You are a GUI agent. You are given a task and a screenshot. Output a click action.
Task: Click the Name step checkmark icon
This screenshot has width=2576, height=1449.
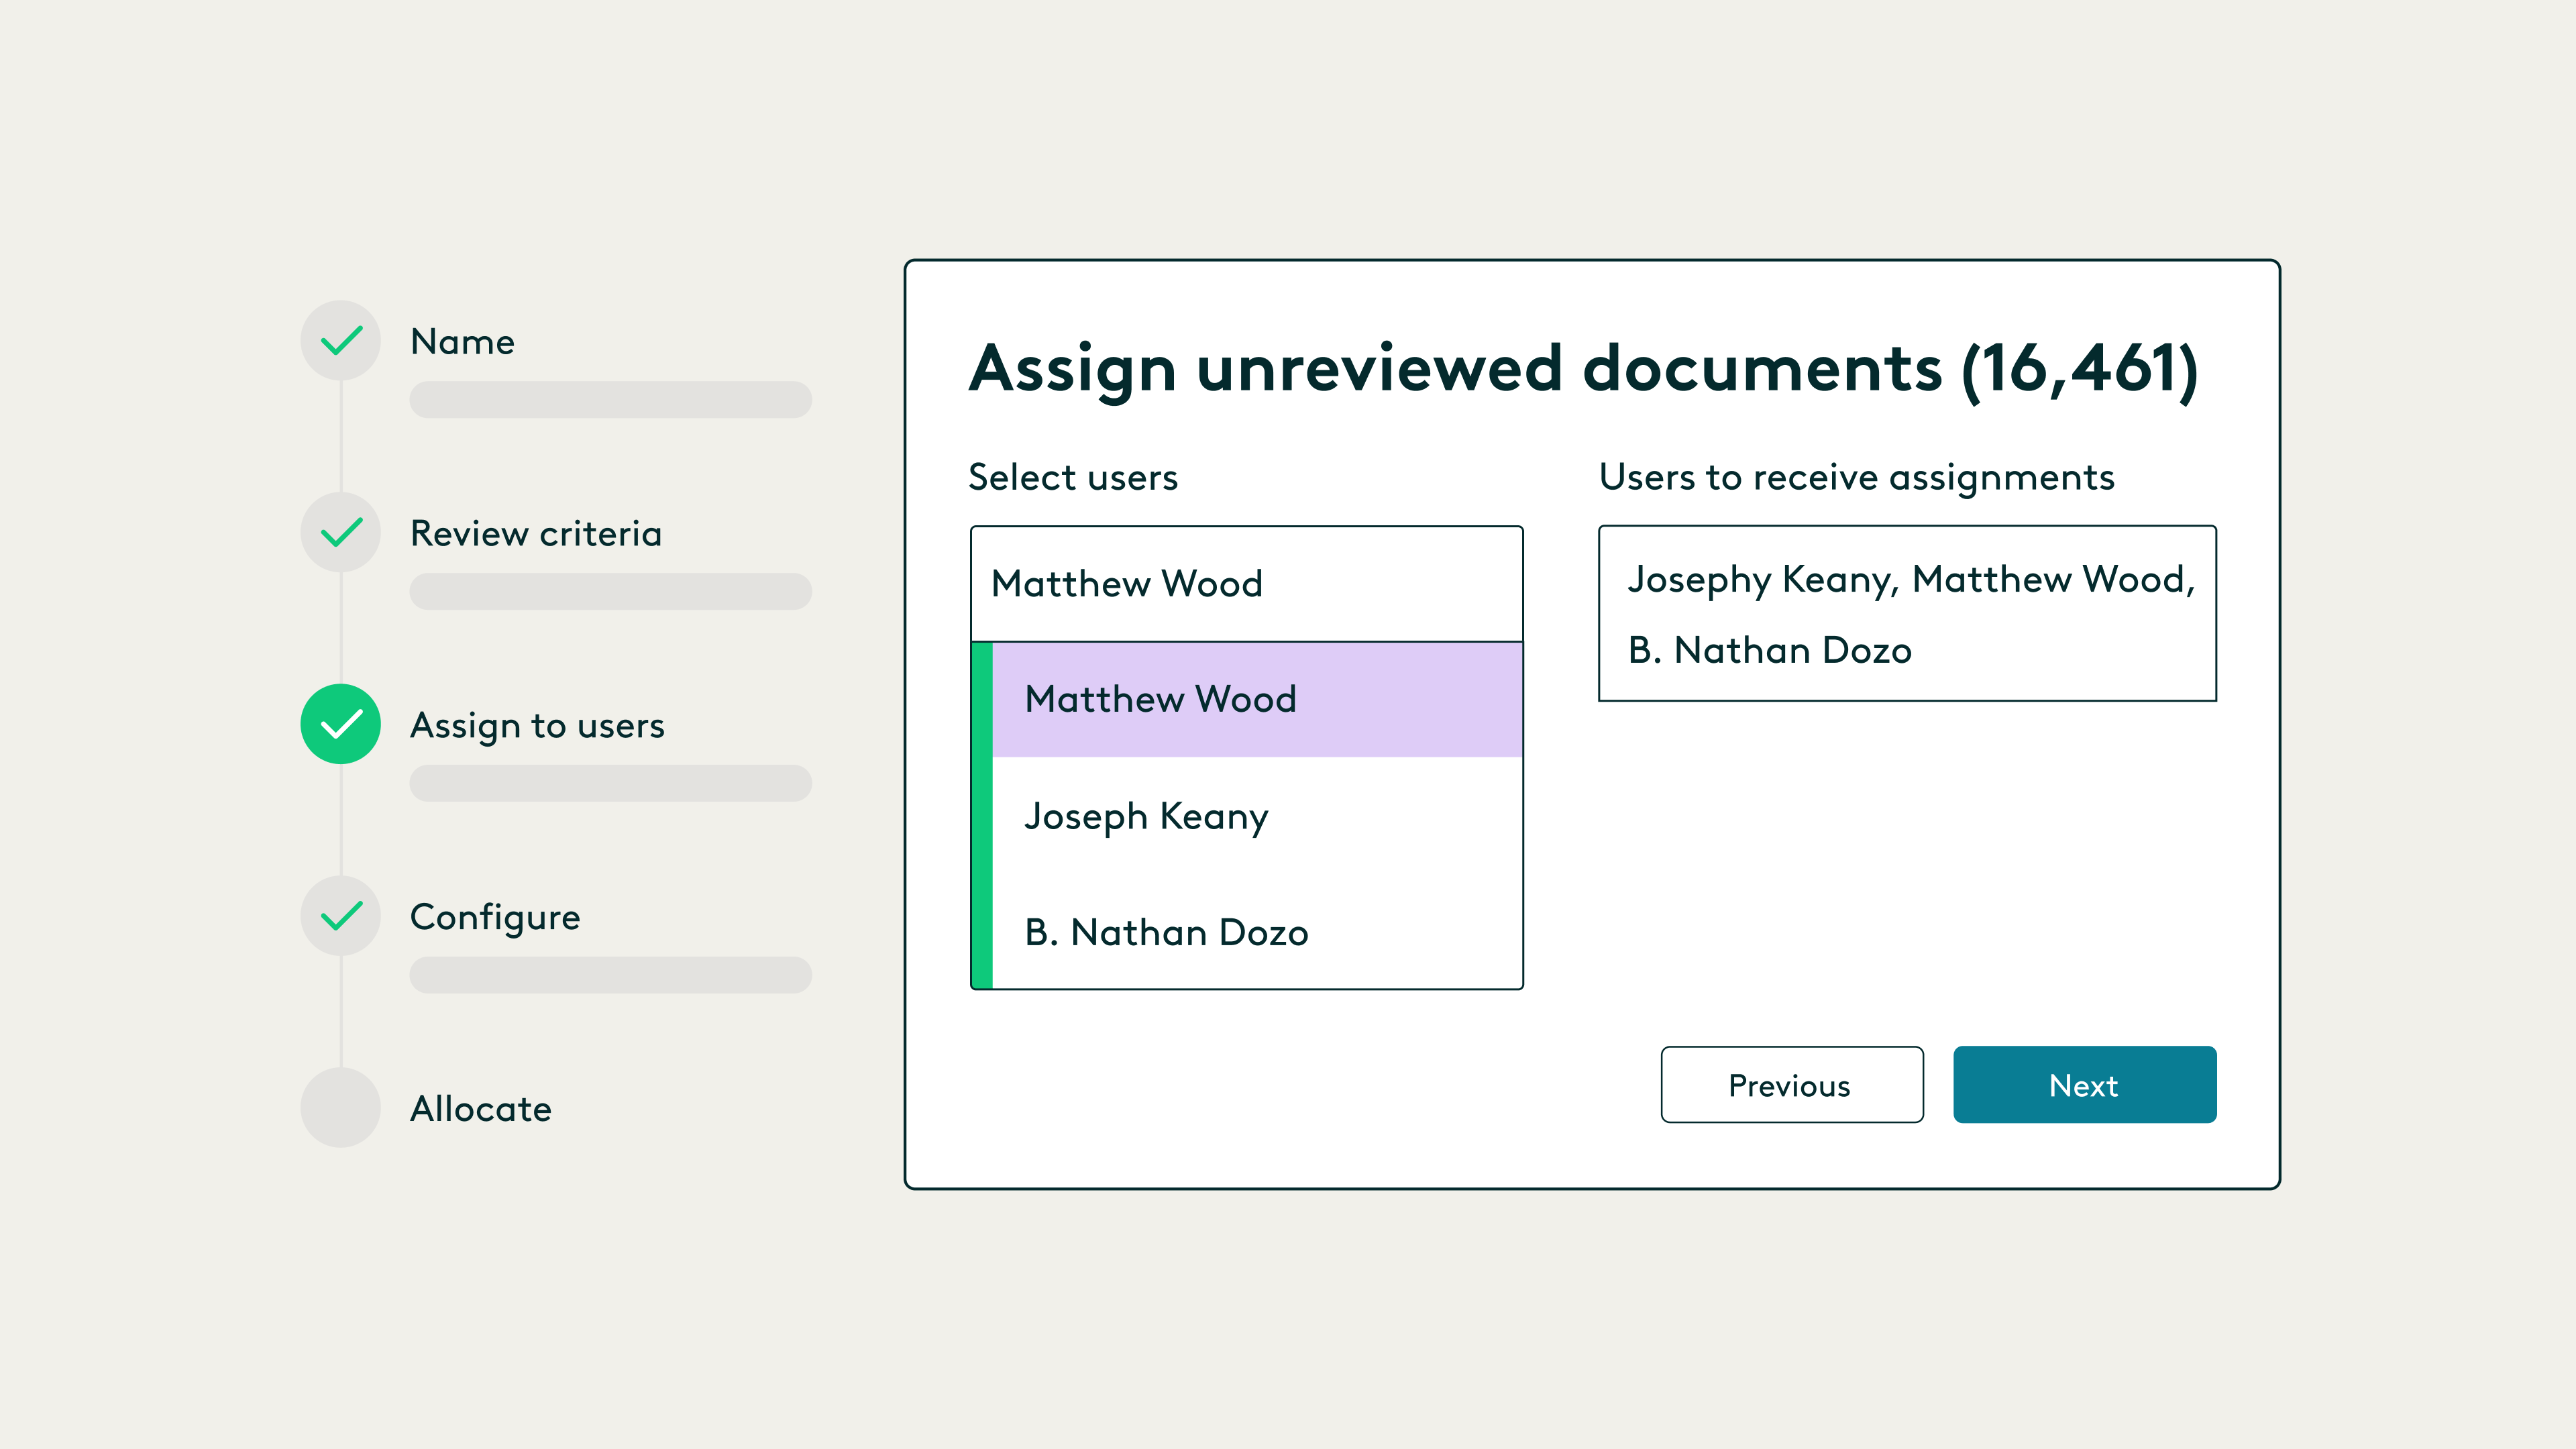[x=340, y=340]
